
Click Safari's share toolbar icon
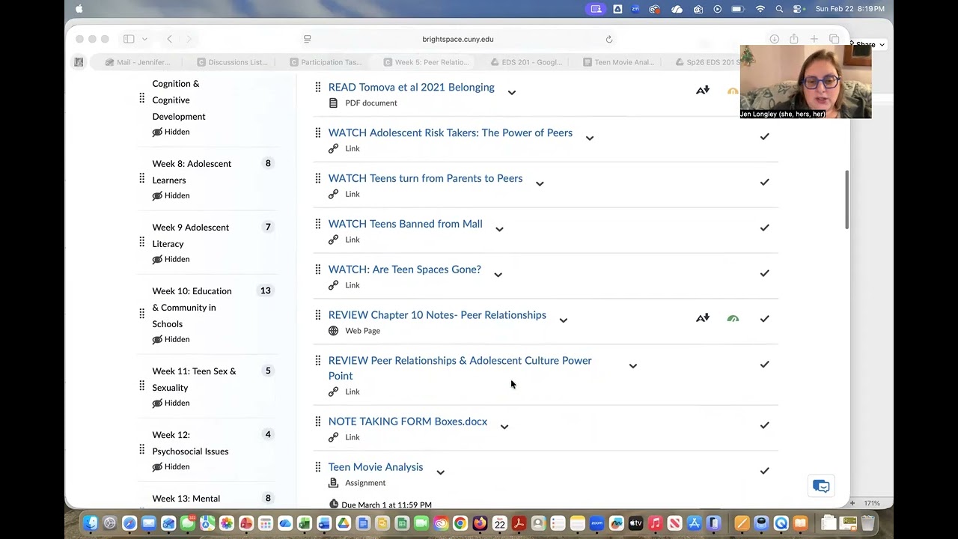coord(794,39)
